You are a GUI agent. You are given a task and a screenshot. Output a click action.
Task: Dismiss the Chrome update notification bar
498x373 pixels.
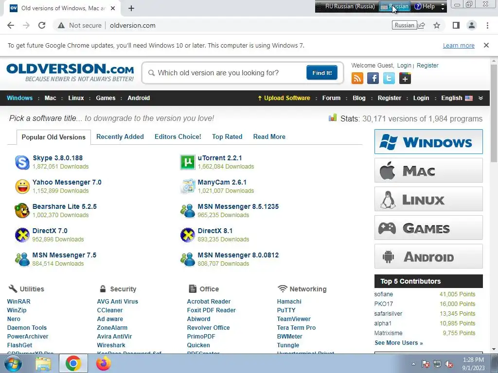486,45
